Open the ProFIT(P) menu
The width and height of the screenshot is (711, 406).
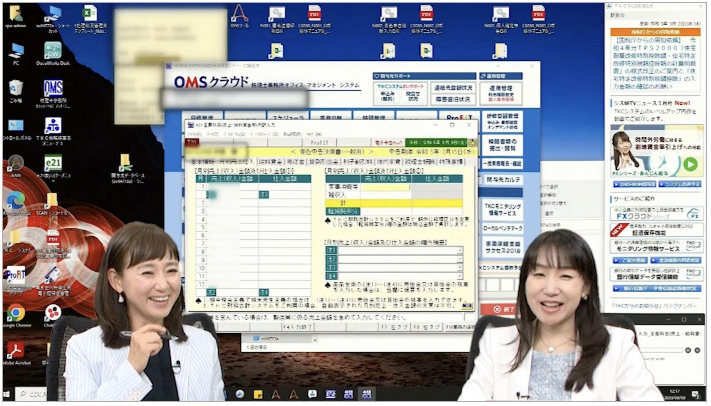click(x=292, y=134)
